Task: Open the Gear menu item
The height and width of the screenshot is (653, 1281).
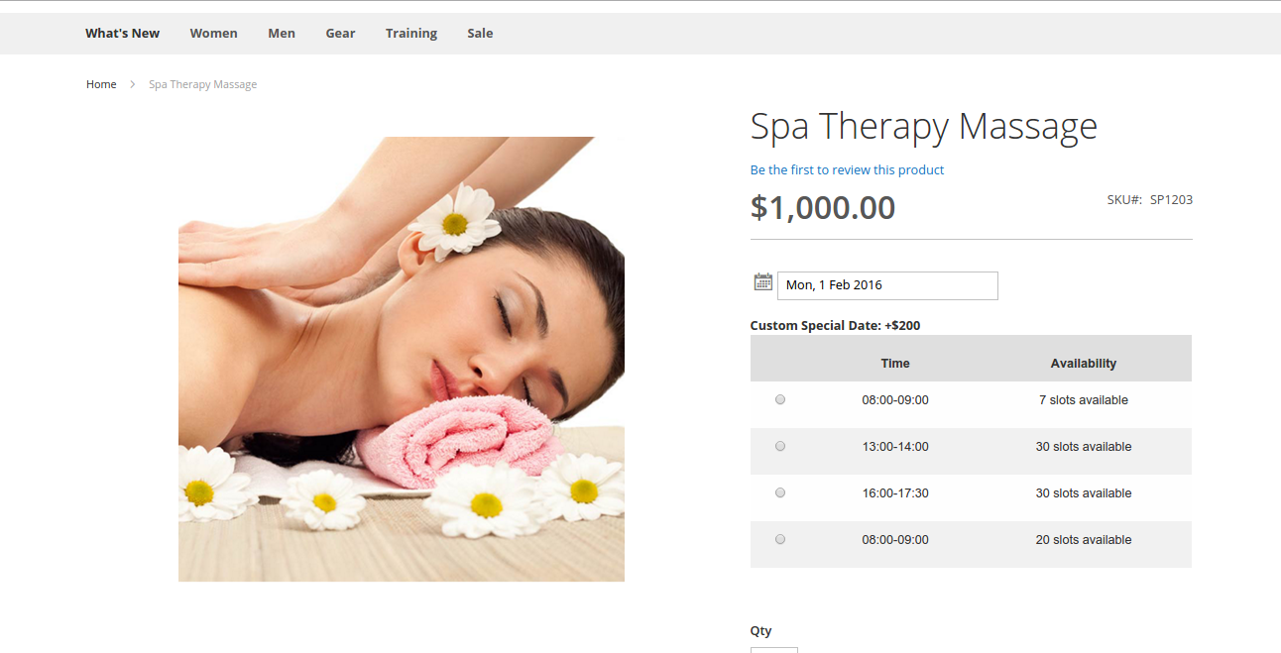Action: click(x=340, y=33)
